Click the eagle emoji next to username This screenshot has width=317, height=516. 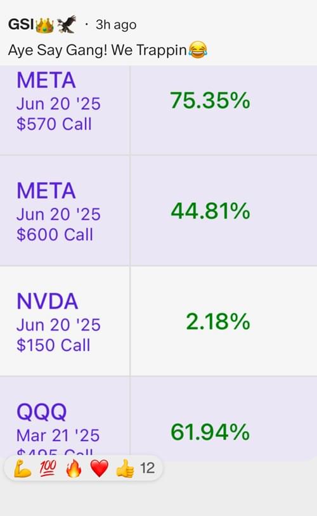pos(67,24)
